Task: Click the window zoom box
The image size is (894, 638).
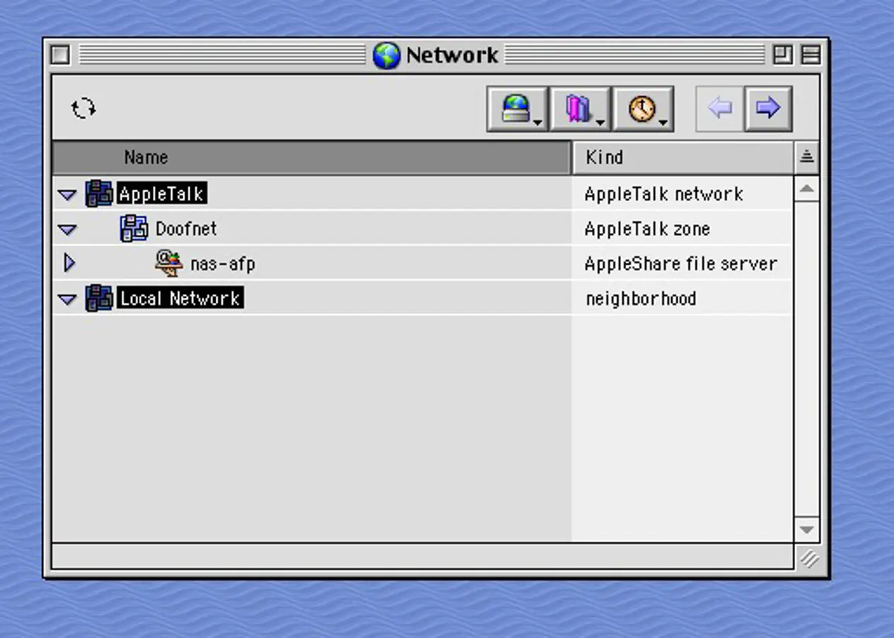Action: pos(782,55)
